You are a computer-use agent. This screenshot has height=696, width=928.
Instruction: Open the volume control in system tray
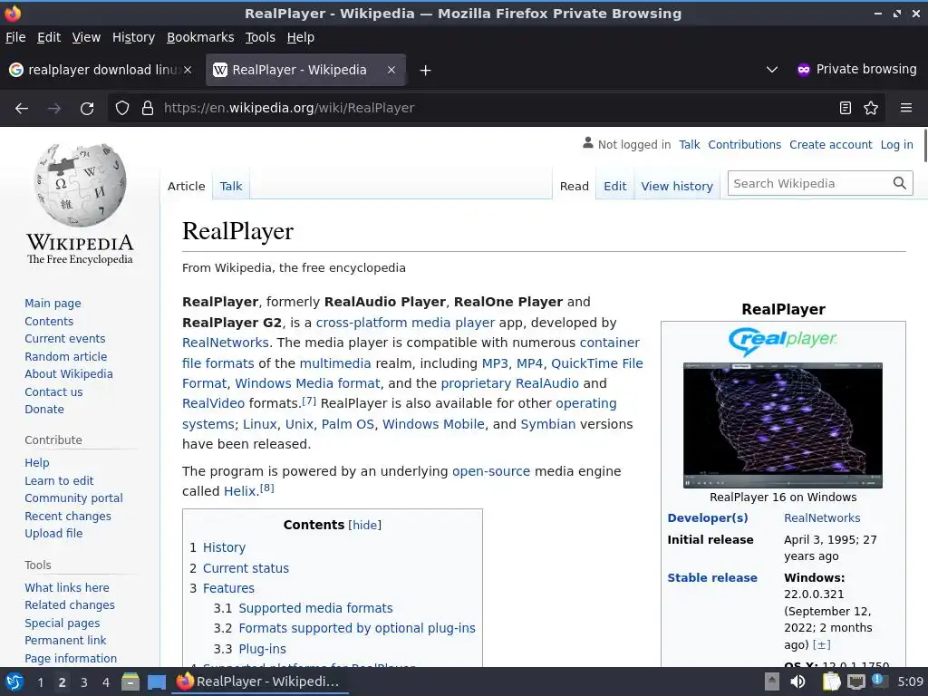(x=797, y=681)
